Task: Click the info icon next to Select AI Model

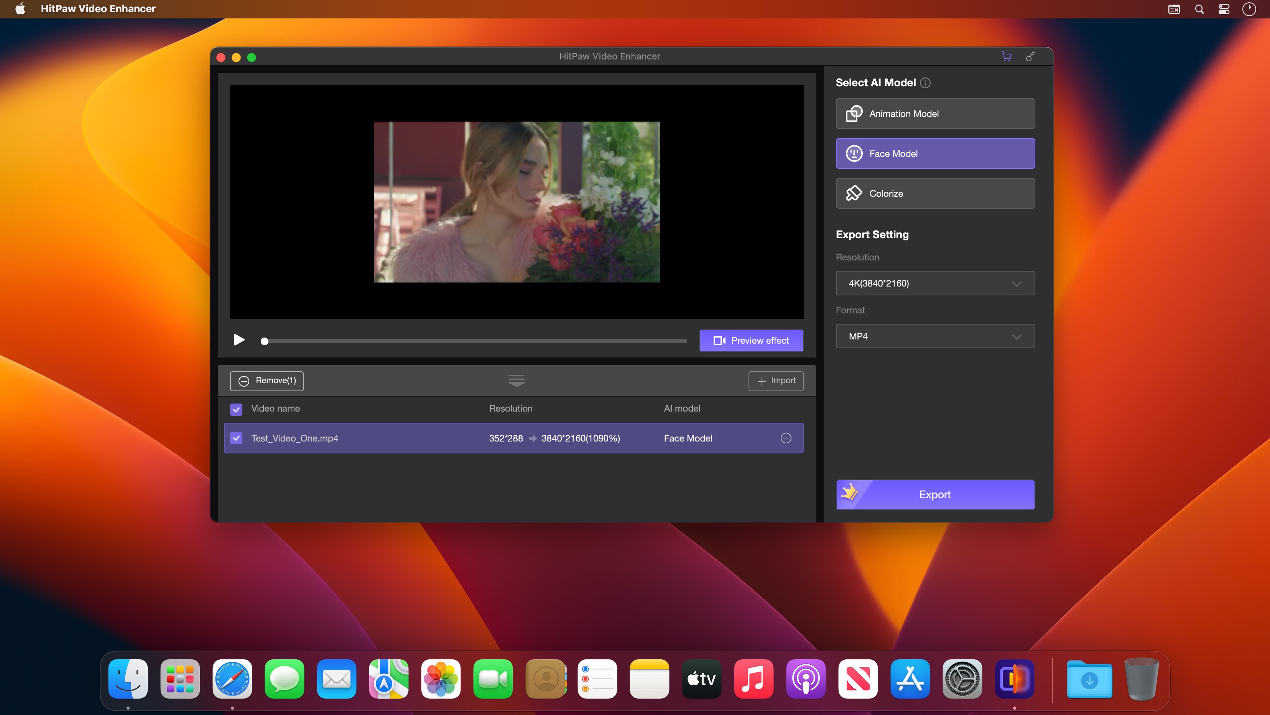Action: click(x=925, y=82)
